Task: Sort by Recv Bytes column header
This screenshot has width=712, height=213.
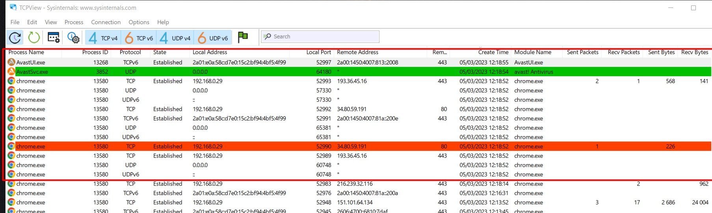Action: [x=695, y=52]
